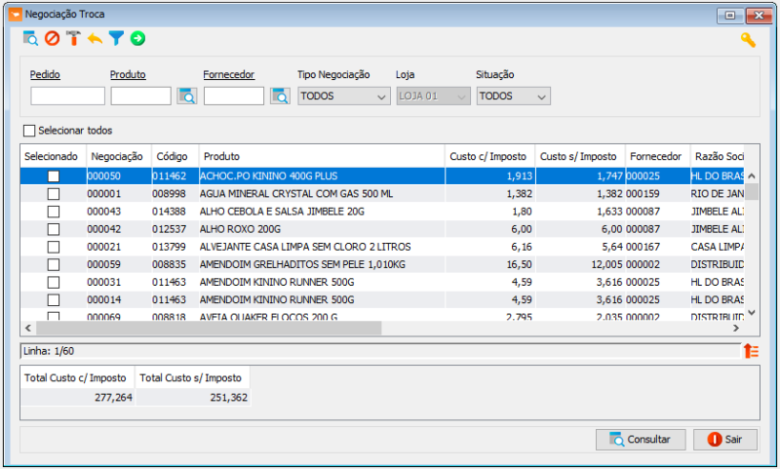Click the table scroll right arrow
The image size is (780, 469).
(x=736, y=328)
